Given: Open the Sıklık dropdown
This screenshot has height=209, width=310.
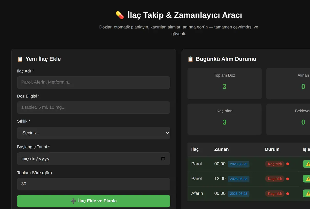Looking at the screenshot, I should point(94,133).
